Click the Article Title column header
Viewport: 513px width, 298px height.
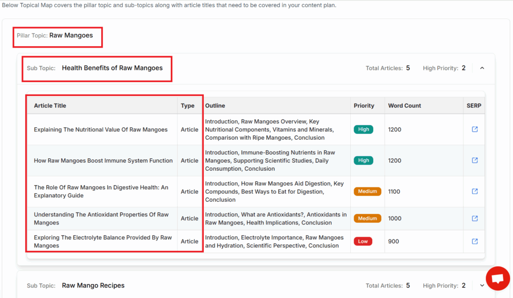click(50, 106)
